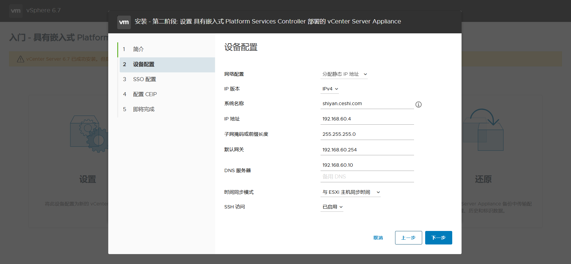Image resolution: width=571 pixels, height=264 pixels.
Task: Click the 上一步 back button
Action: 409,238
